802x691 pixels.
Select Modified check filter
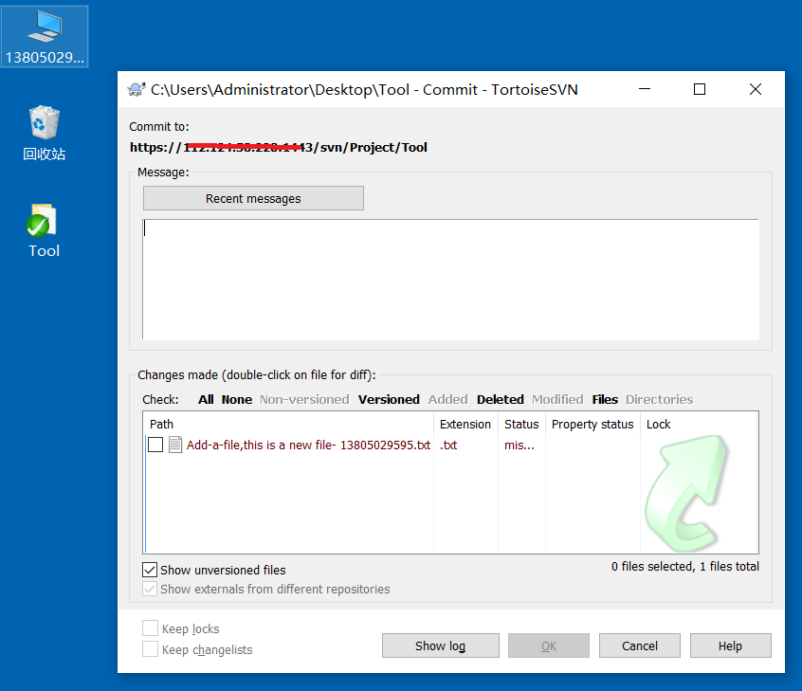[x=557, y=399]
